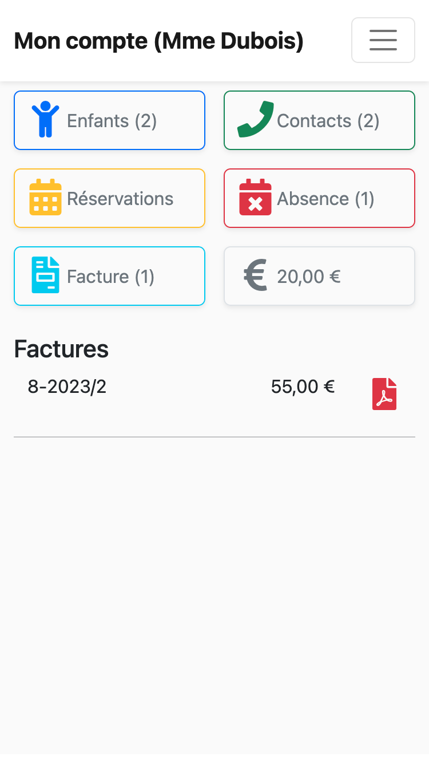Select invoice number 8-2023/2

pyautogui.click(x=67, y=387)
